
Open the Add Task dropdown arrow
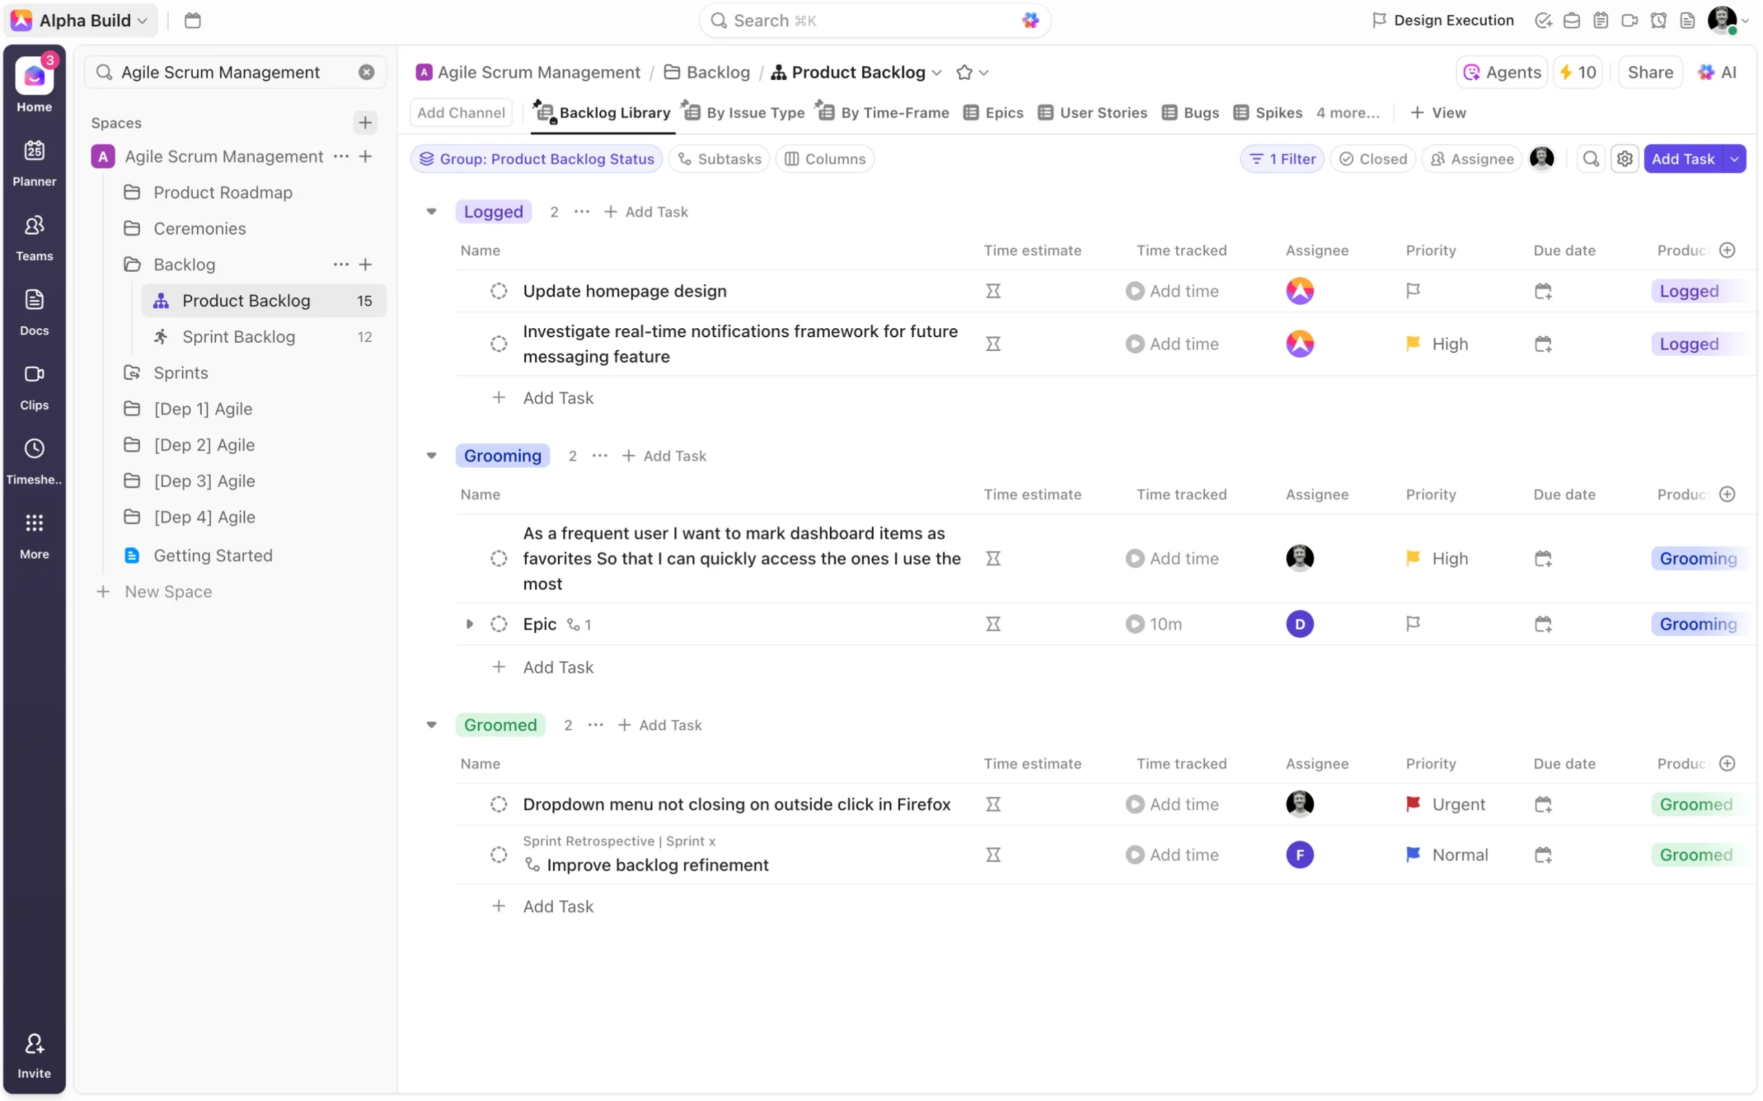pos(1734,159)
